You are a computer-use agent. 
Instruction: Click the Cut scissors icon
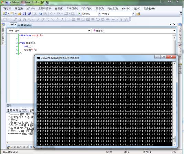[35, 14]
